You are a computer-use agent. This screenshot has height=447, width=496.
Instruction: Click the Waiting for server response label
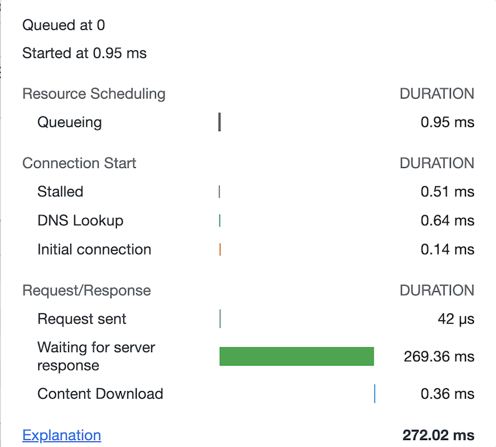tap(96, 356)
